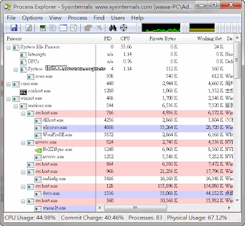The width and height of the screenshot is (245, 226).
Task: Open the Help menu
Action: point(137,18)
